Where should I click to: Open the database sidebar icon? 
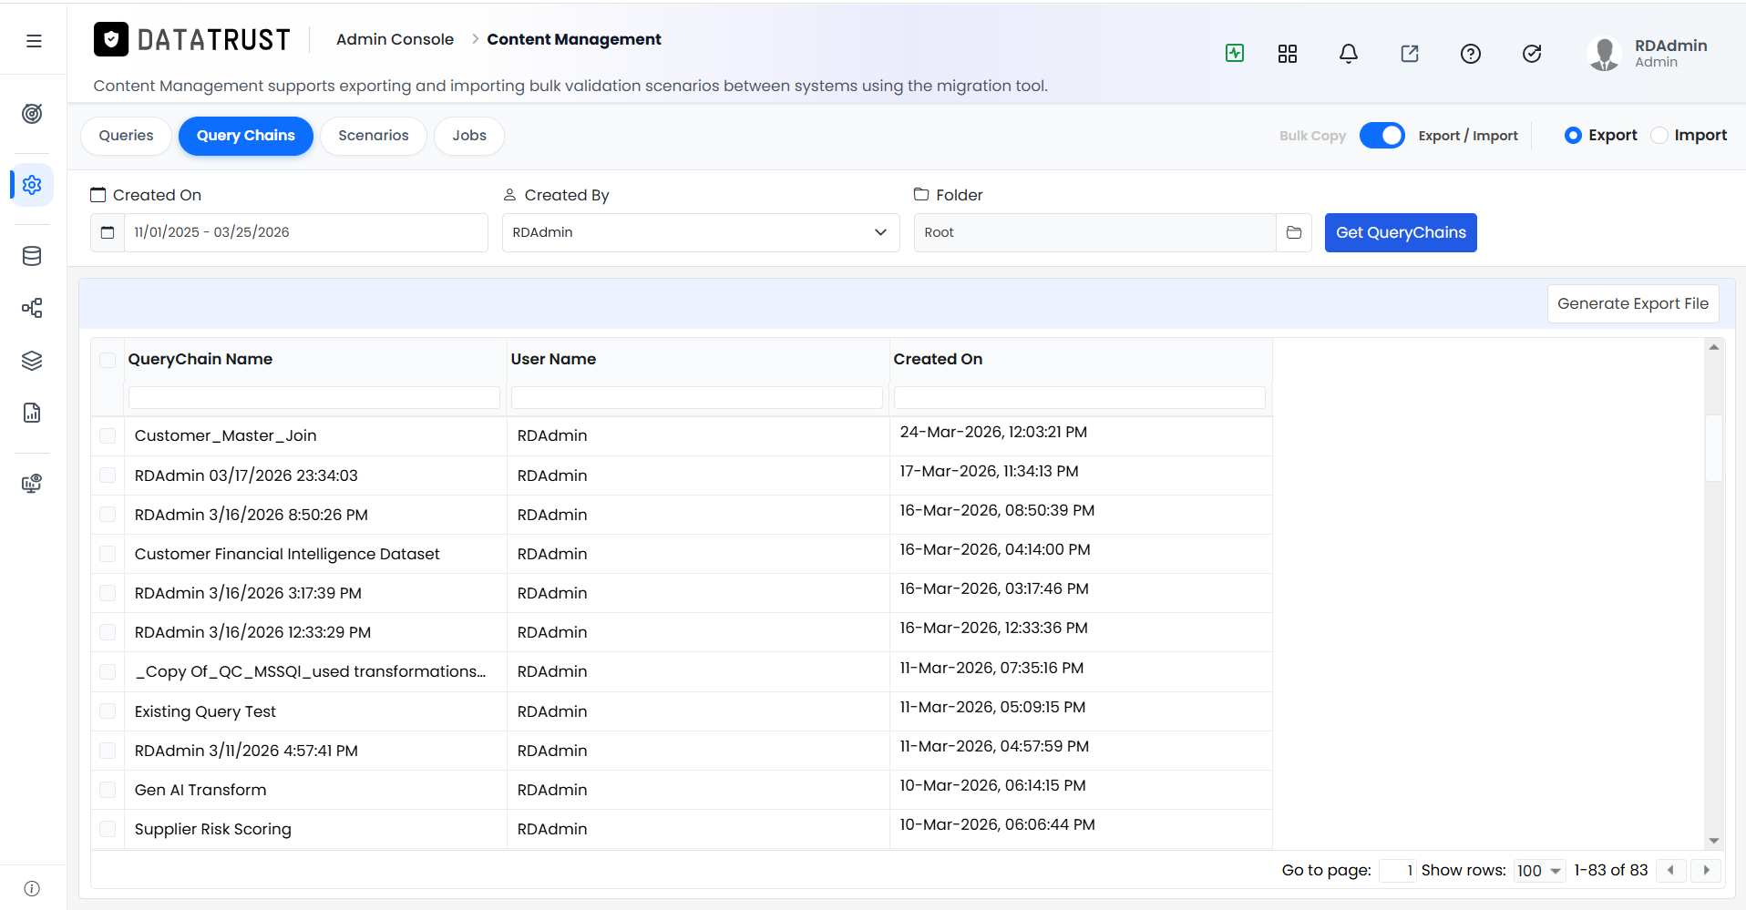tap(32, 256)
